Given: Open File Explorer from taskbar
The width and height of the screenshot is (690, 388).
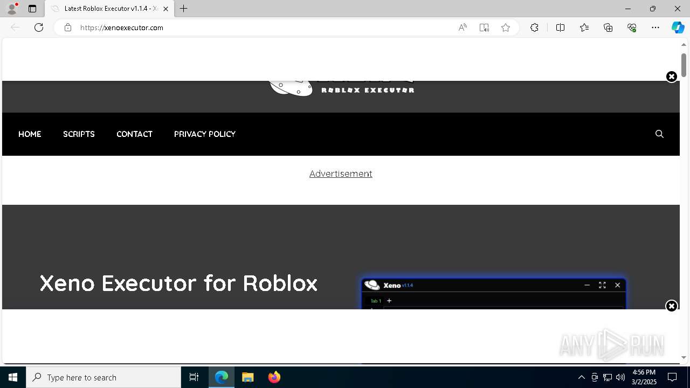Looking at the screenshot, I should coord(248,377).
